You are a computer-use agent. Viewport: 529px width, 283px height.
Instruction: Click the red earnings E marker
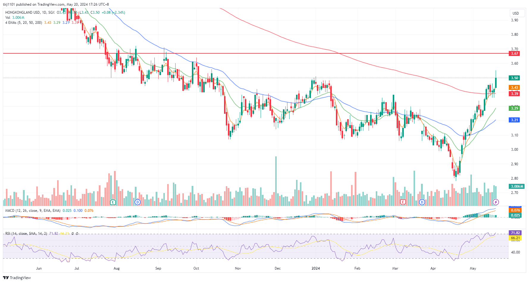(403, 202)
